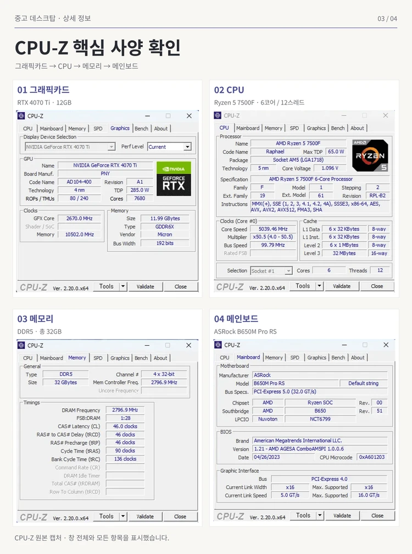Click the memory type GDDR6X
This screenshot has height=554, width=412.
(x=165, y=226)
